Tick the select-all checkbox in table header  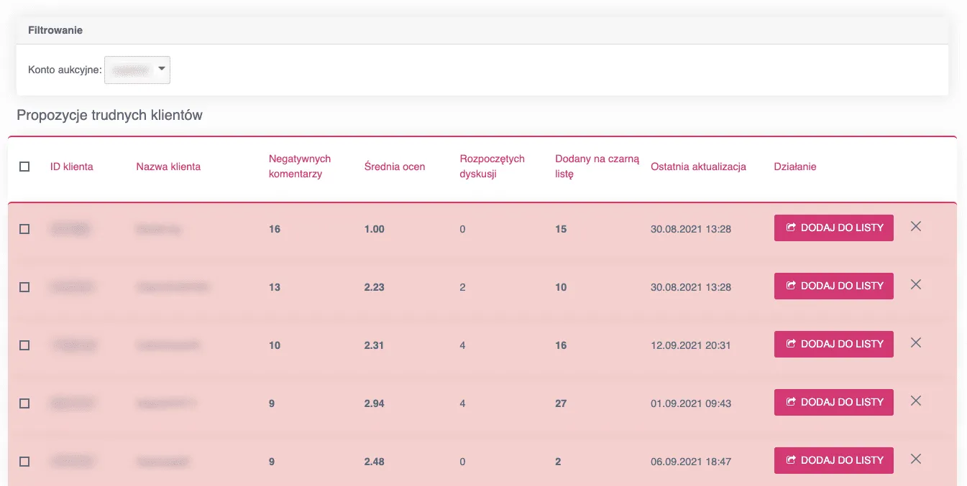click(x=24, y=167)
